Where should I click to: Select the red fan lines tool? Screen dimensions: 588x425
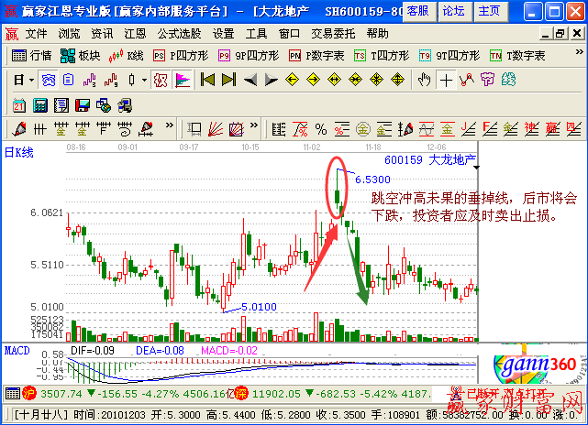pyautogui.click(x=216, y=129)
